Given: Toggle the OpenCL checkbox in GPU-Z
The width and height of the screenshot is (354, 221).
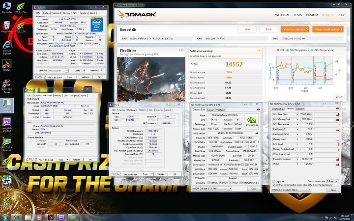Looking at the screenshot, I should (208, 183).
